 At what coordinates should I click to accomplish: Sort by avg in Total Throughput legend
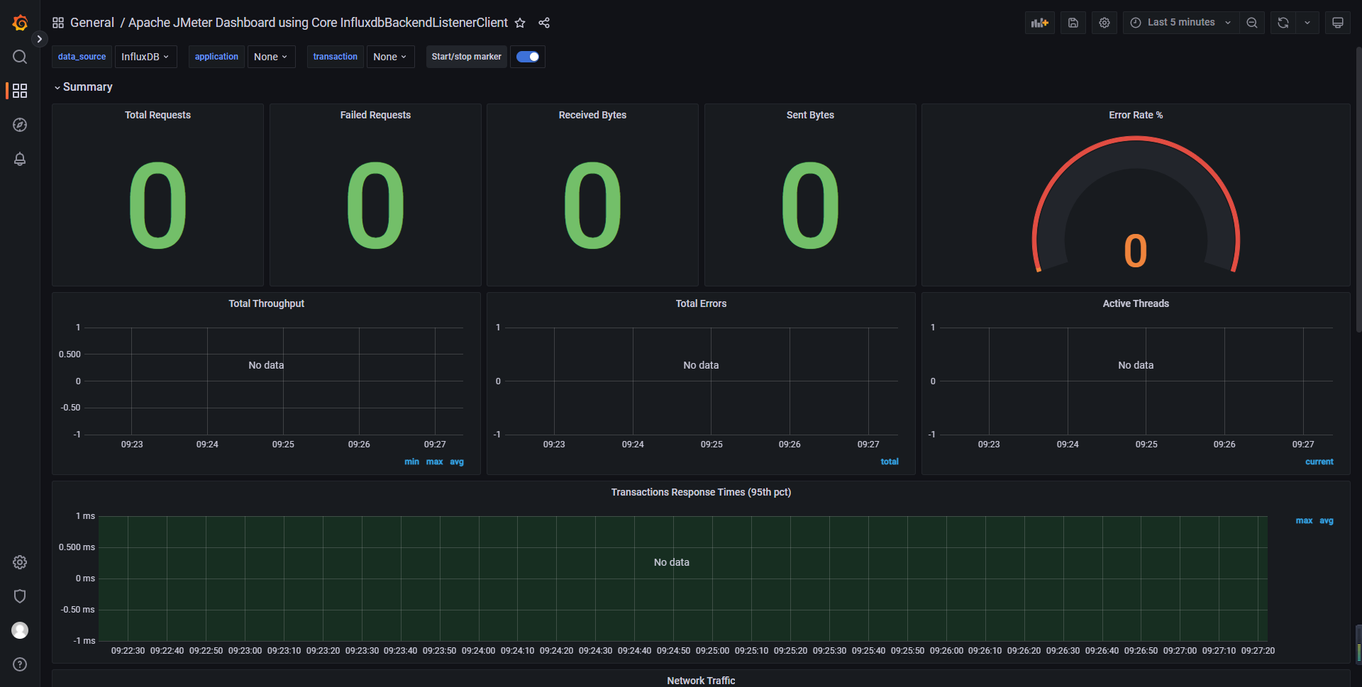pos(457,462)
